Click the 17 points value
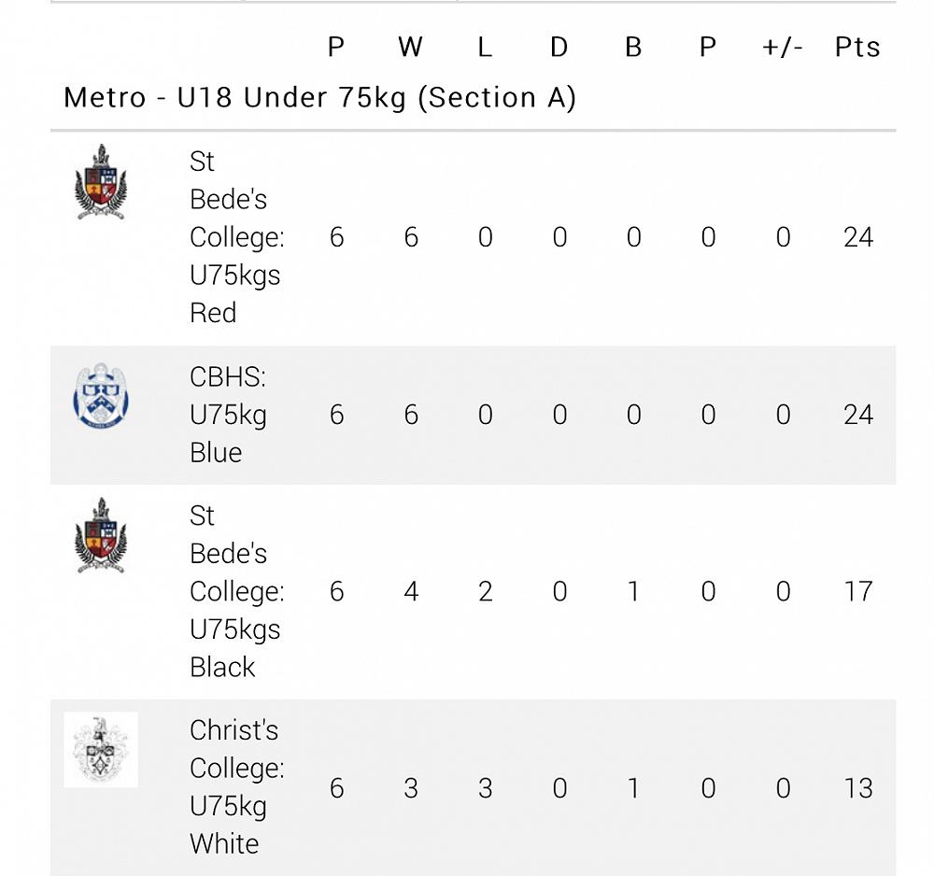 [x=857, y=591]
